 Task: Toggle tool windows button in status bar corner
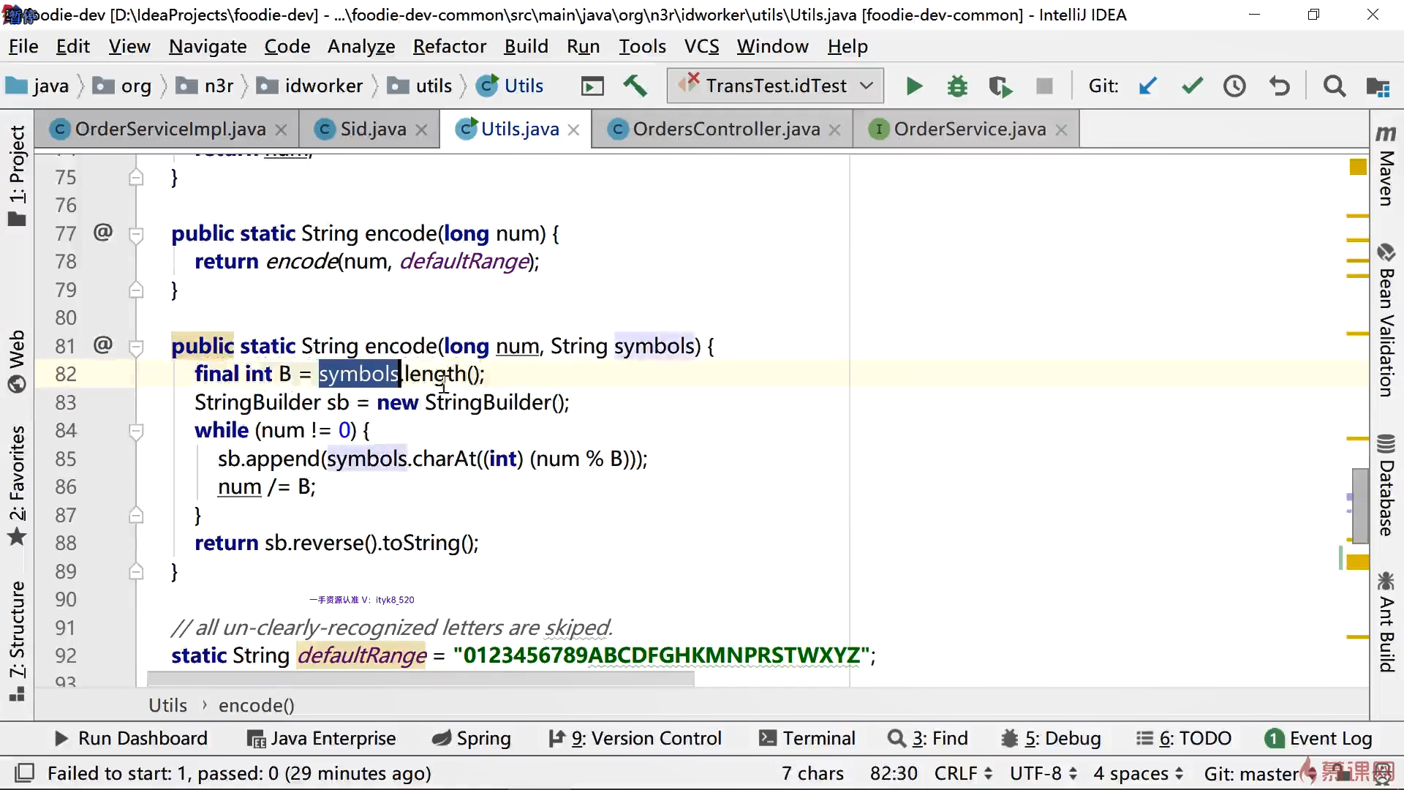(x=25, y=773)
